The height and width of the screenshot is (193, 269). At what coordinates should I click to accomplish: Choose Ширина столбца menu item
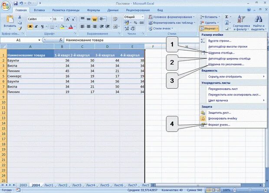click(233, 53)
